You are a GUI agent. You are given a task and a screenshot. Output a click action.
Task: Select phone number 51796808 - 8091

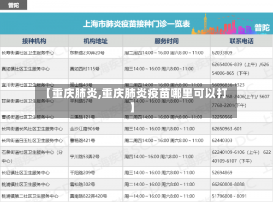(229, 196)
